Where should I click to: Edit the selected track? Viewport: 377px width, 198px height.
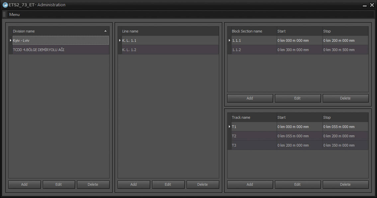pos(298,184)
